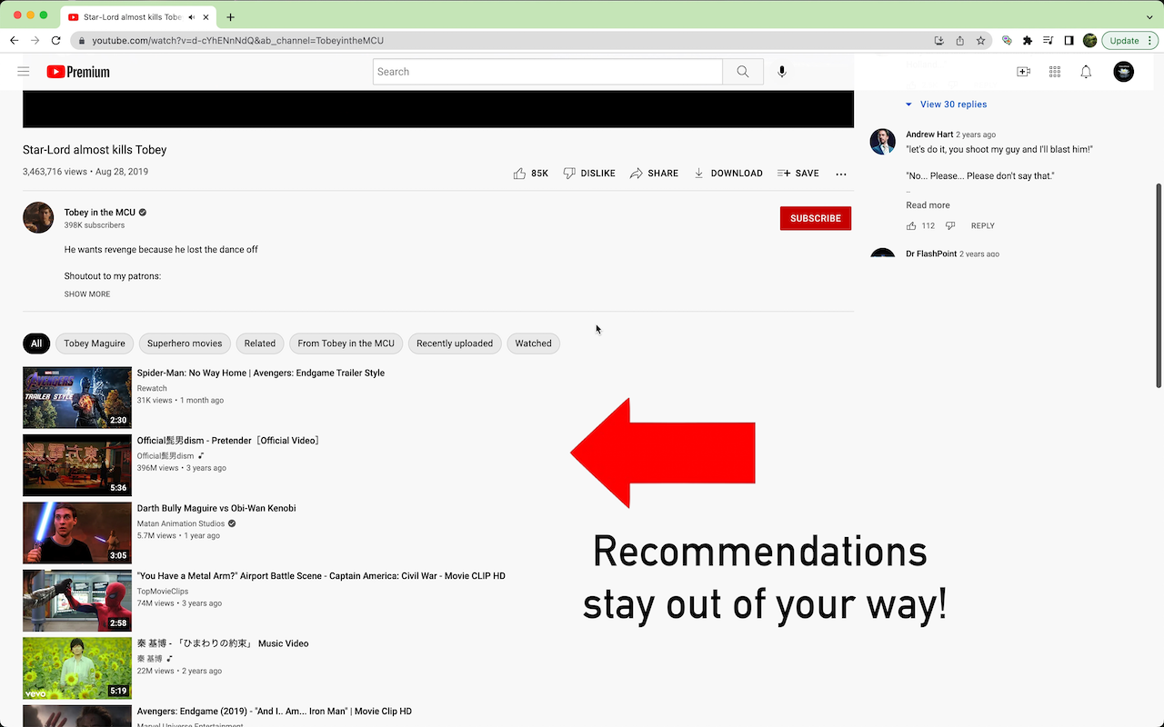This screenshot has width=1164, height=727.
Task: Subscribe to Tobey in the MCU
Action: pyautogui.click(x=816, y=218)
